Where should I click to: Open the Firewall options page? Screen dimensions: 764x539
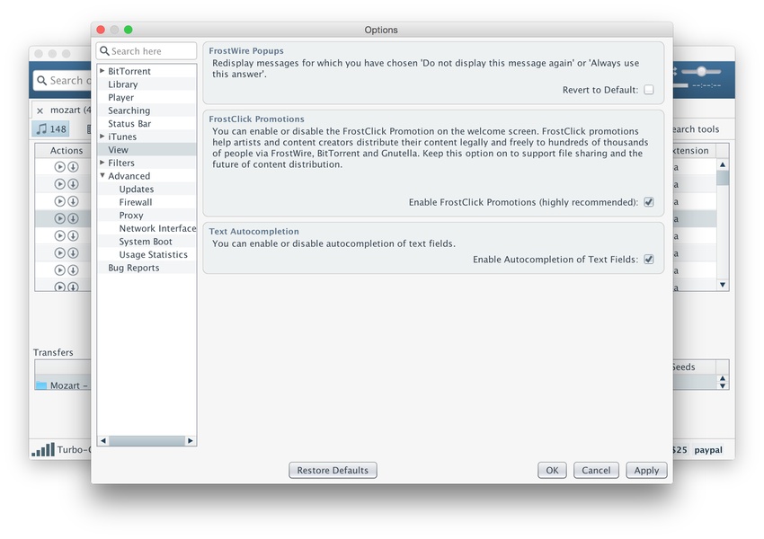point(136,202)
